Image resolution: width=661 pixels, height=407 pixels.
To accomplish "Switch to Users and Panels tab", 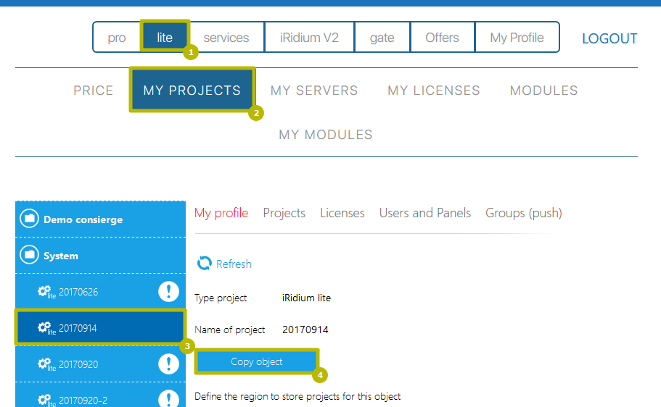I will [x=424, y=213].
